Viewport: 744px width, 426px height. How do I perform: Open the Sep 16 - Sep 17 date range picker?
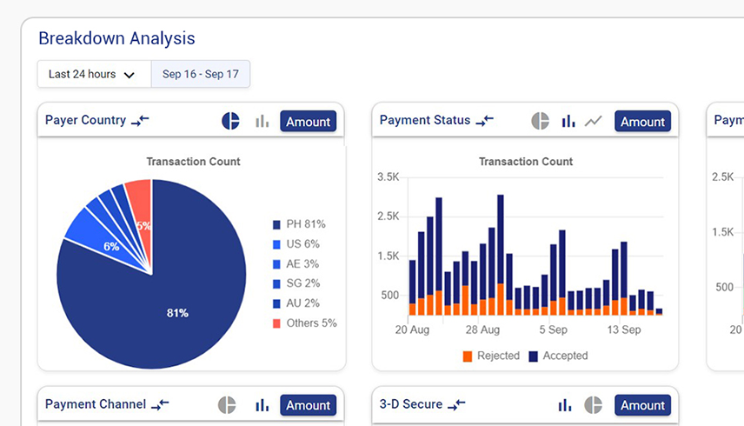point(201,74)
